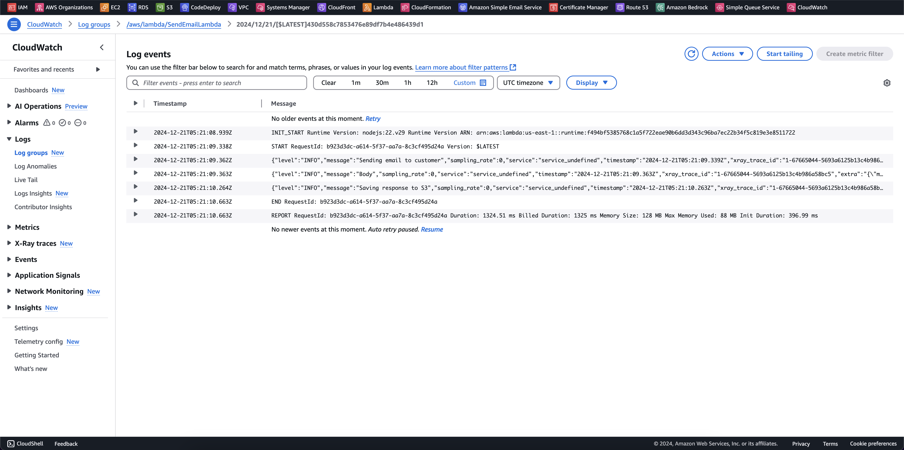Open the EC2 service shortcut icon

pos(104,7)
